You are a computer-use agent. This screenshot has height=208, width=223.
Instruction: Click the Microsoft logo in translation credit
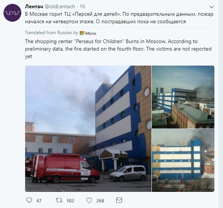[82, 33]
